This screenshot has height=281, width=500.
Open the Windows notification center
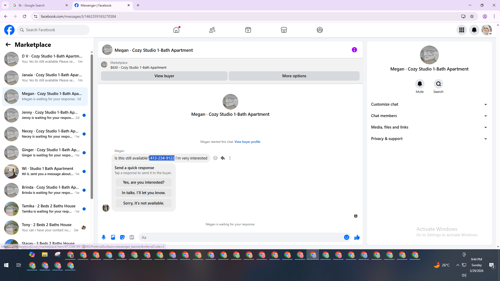(x=492, y=265)
